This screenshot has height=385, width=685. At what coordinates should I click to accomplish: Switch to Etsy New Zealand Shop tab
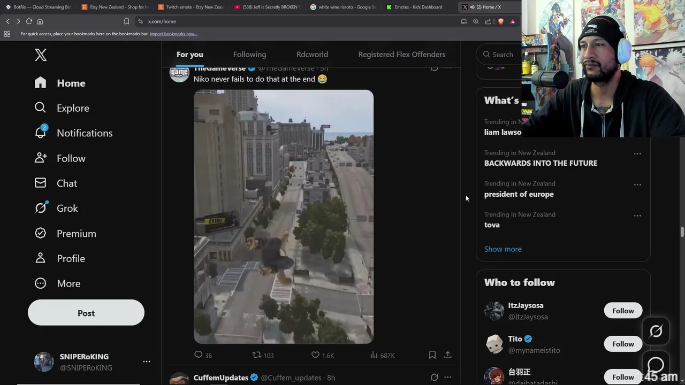[115, 7]
